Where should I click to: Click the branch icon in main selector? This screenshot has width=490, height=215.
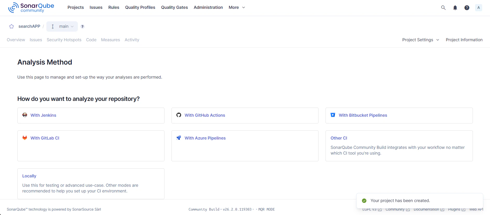(x=53, y=26)
